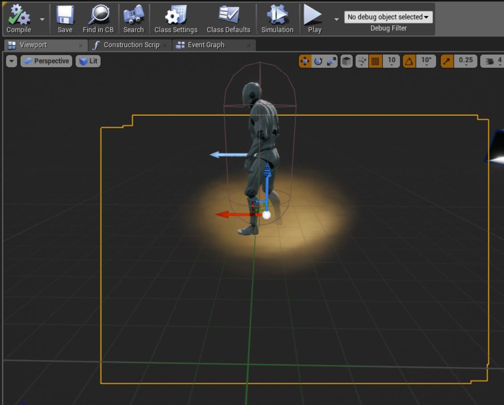Click the Class Defaults button
Image resolution: width=504 pixels, height=405 pixels.
(x=228, y=18)
